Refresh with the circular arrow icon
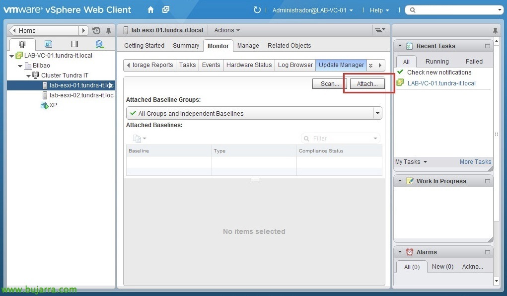The height and width of the screenshot is (296, 507). click(x=257, y=9)
